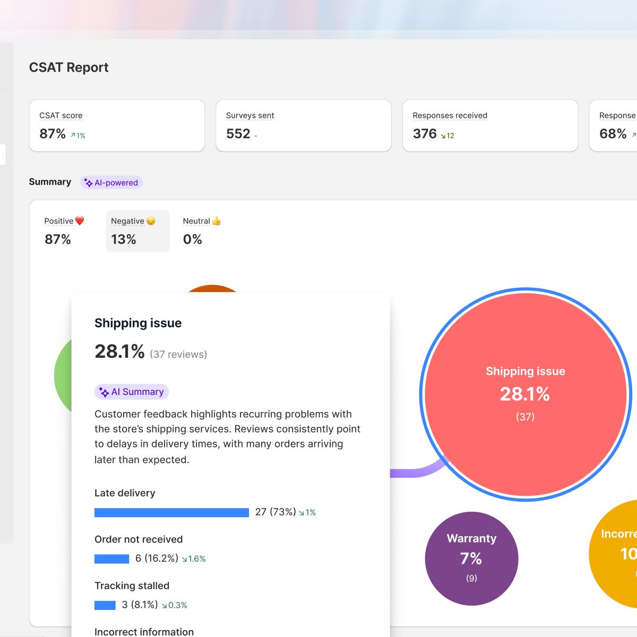Click the sad face icon beside Negative
This screenshot has width=637, height=637.
[x=151, y=221]
